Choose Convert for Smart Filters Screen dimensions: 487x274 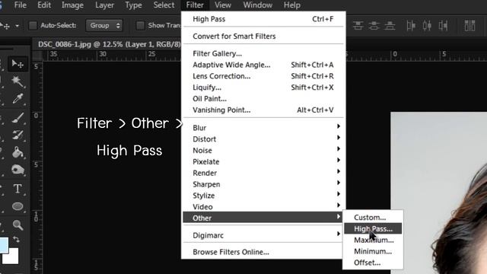pos(263,36)
